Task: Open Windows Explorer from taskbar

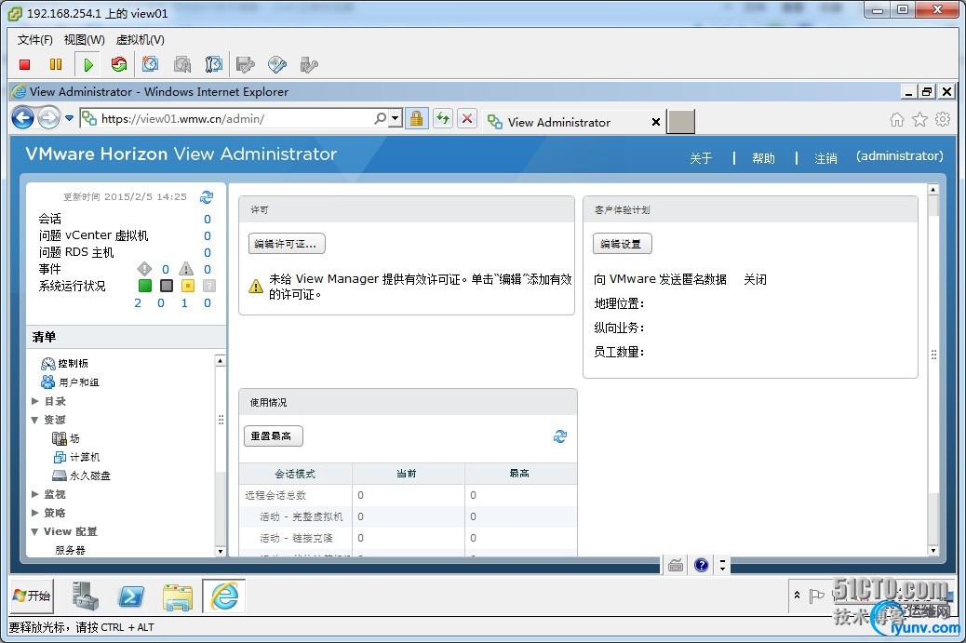Action: tap(178, 596)
